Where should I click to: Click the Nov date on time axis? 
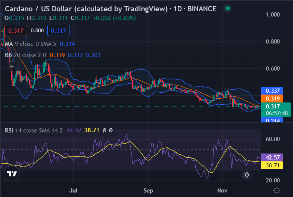coord(222,191)
